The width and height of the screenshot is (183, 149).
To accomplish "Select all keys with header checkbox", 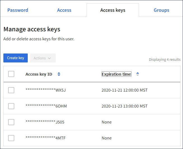I will (11, 74).
